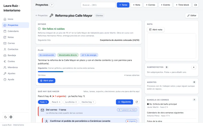
Task: Click the help question mark next to Proyectos title
Action: coord(52,5)
